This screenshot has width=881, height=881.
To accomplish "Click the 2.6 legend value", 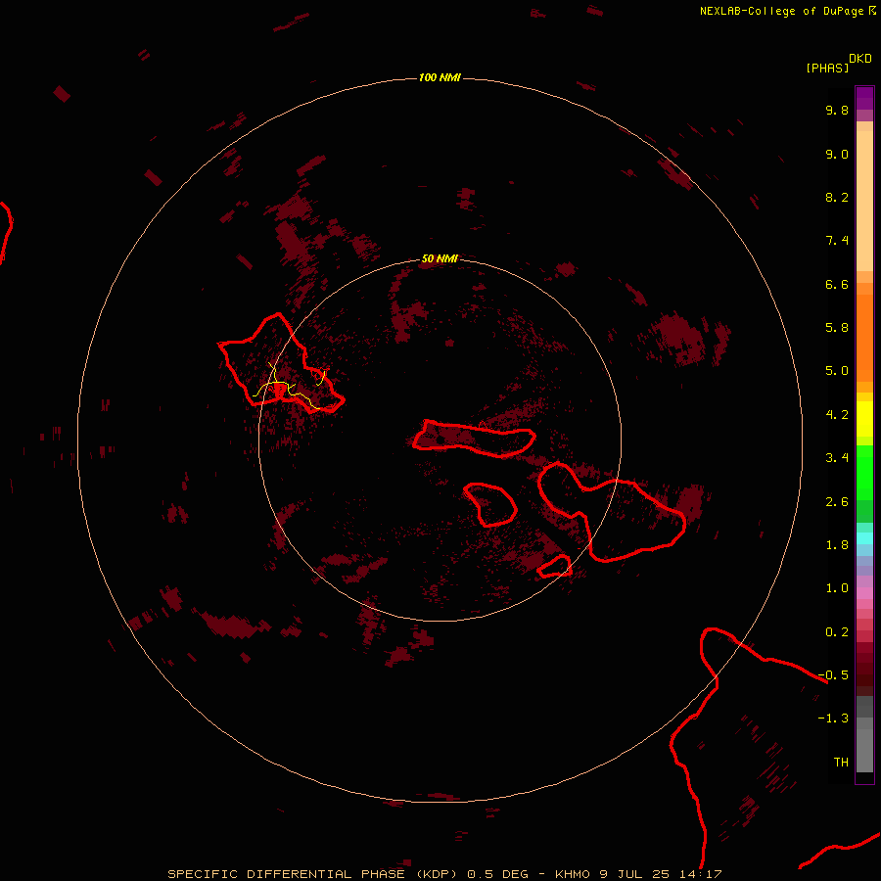I will tap(837, 502).
